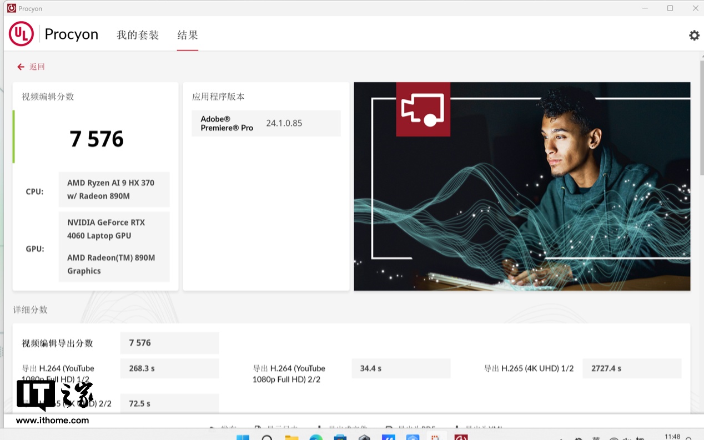Click the Procyon icon in the title bar

click(11, 8)
